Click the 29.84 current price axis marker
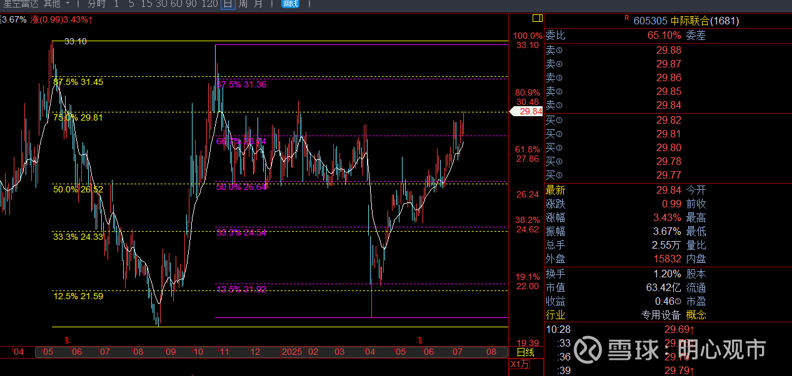The height and width of the screenshot is (376, 792). pos(526,111)
